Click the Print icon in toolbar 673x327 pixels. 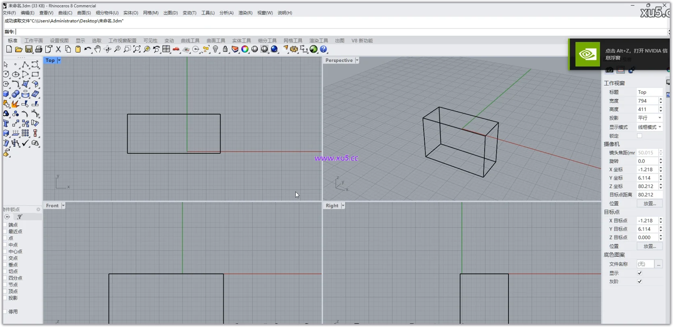(39, 49)
